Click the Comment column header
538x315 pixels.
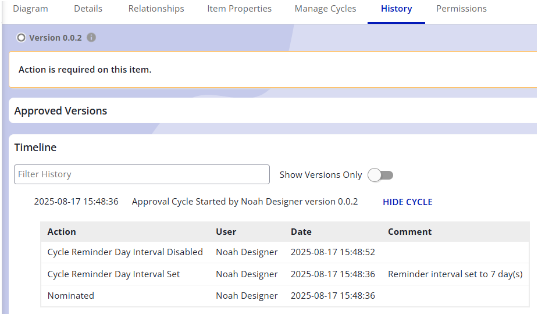(x=409, y=232)
